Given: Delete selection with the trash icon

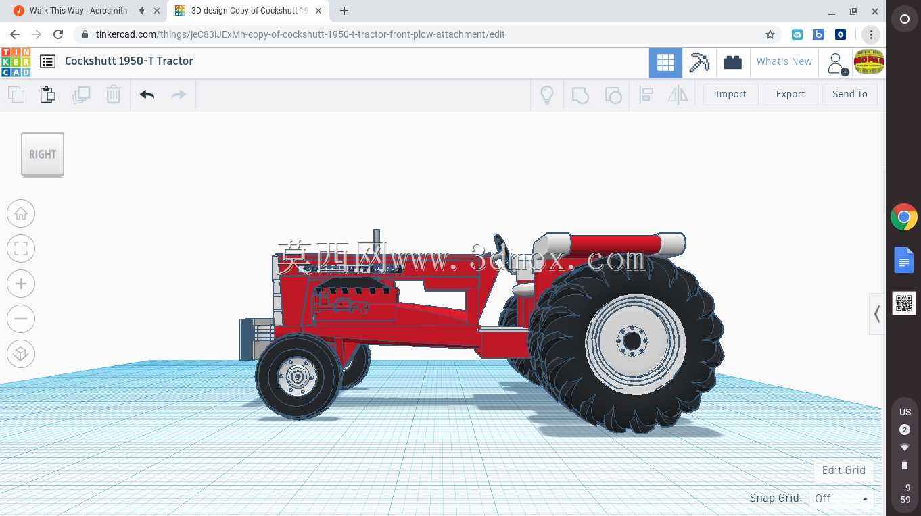Looking at the screenshot, I should (x=114, y=95).
